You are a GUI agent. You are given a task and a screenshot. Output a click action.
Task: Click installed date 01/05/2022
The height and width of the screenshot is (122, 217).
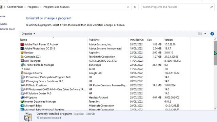click(x=136, y=57)
